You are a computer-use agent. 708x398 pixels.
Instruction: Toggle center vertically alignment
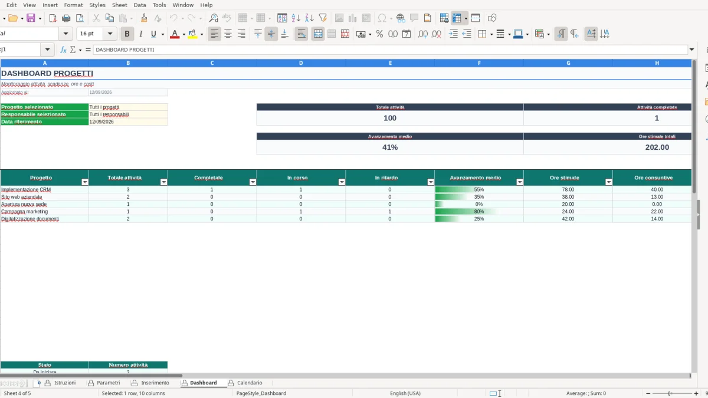point(271,34)
